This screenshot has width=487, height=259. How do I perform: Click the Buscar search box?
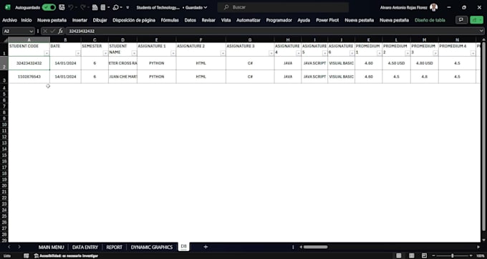pyautogui.click(x=283, y=7)
